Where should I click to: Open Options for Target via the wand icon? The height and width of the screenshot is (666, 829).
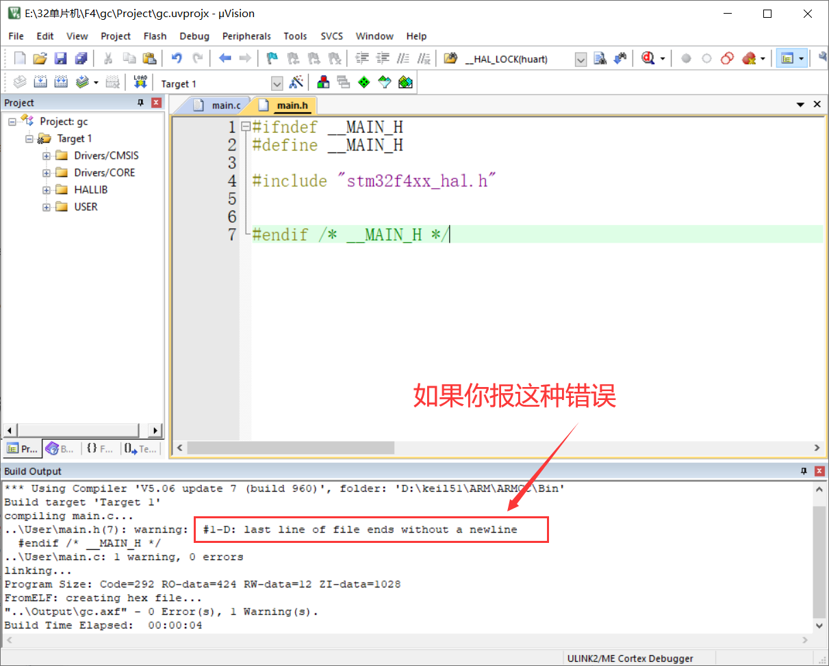[x=297, y=82]
